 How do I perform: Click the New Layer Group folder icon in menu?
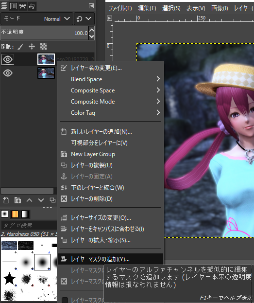(64, 154)
